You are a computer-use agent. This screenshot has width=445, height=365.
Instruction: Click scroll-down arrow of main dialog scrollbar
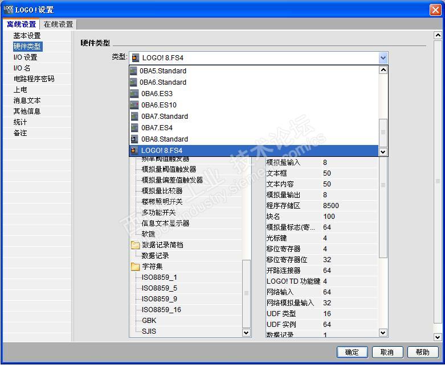tap(438, 337)
